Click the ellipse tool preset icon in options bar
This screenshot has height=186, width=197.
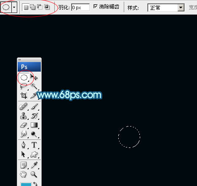pos(6,7)
